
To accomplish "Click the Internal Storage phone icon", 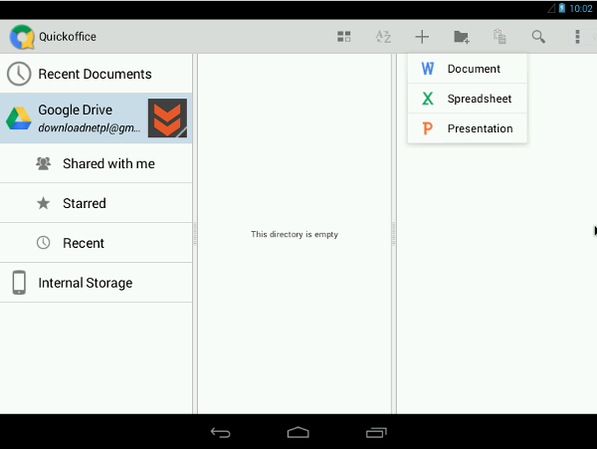I will [19, 283].
